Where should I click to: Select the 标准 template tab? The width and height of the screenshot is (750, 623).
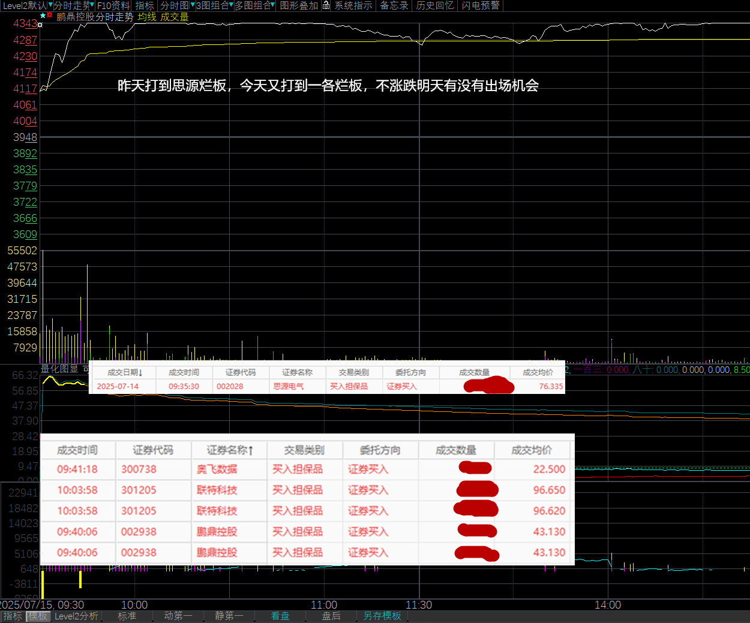(x=127, y=616)
